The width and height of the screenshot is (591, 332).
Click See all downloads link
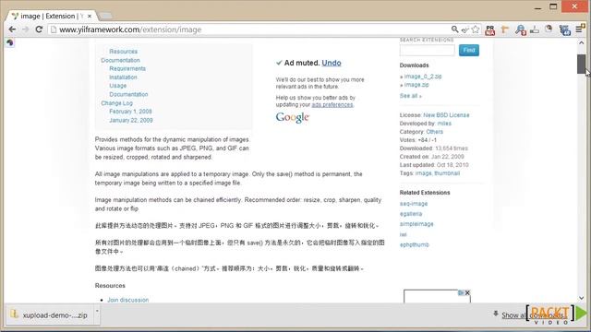(x=410, y=96)
